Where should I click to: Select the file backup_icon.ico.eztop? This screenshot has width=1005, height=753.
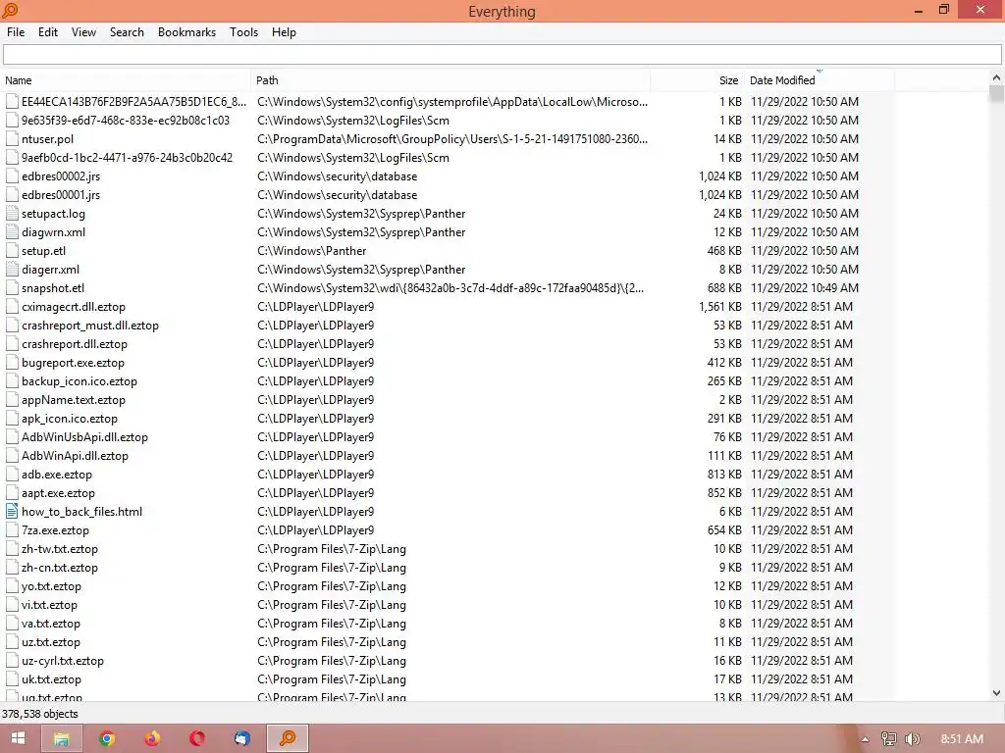[x=79, y=381]
